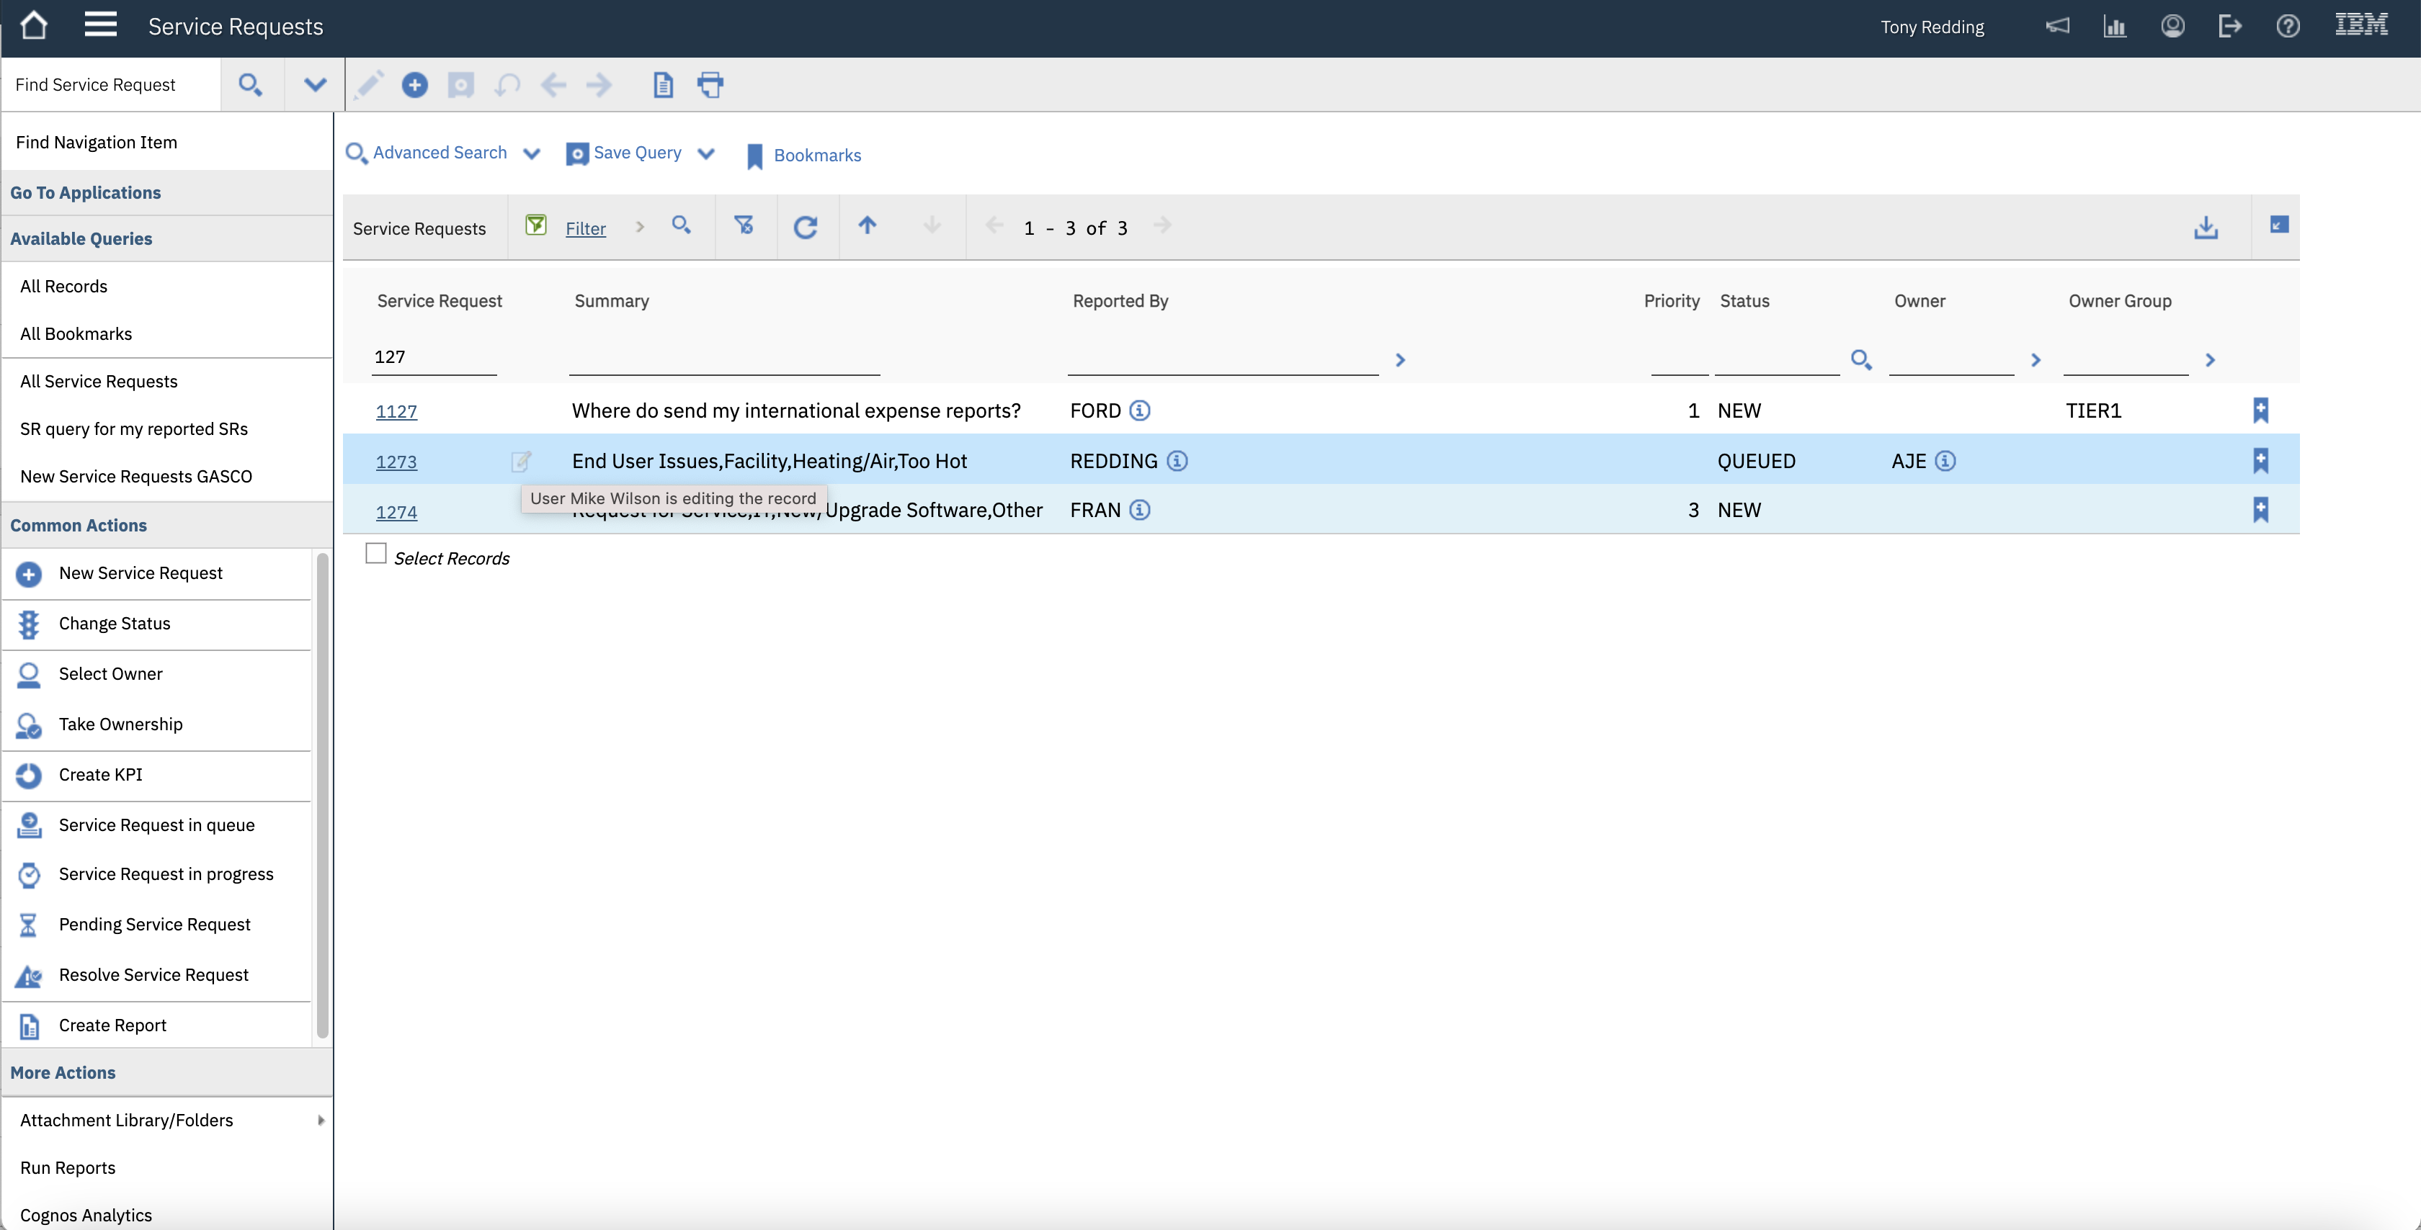This screenshot has height=1230, width=2421.
Task: Open the hamburger navigation menu
Action: (x=99, y=25)
